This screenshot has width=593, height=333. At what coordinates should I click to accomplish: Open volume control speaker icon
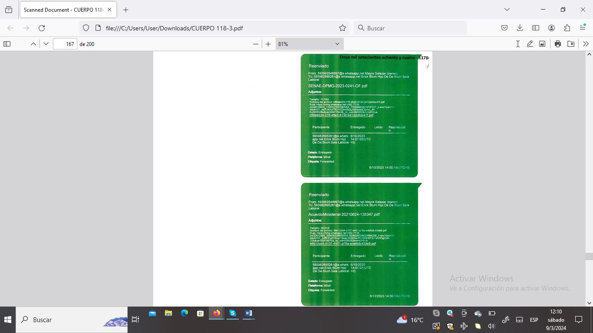click(x=491, y=326)
